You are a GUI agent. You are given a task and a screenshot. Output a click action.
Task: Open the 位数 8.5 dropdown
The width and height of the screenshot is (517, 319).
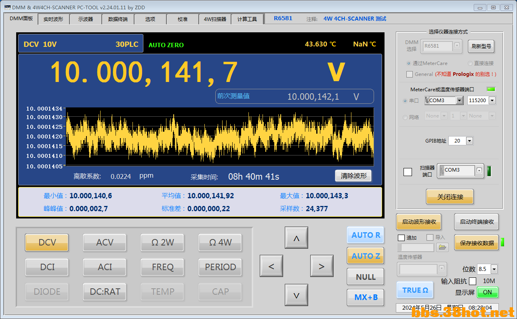tap(494, 269)
